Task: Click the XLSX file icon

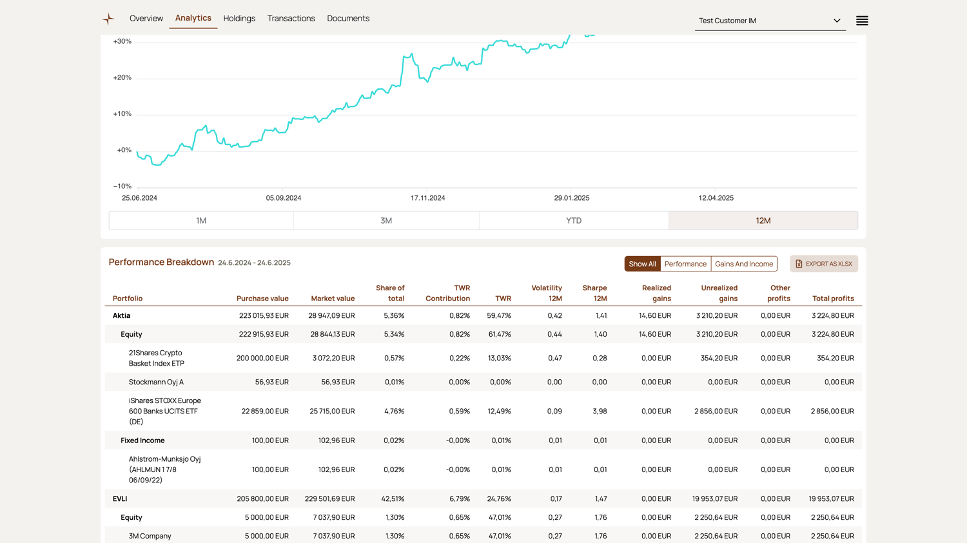Action: click(x=799, y=264)
